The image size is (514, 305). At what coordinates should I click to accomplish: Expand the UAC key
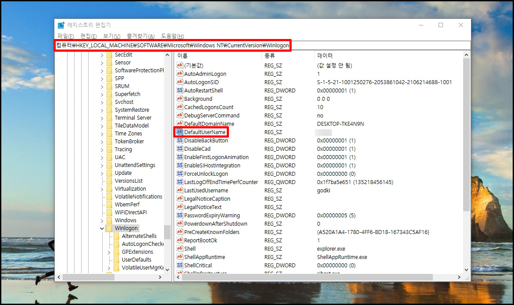102,158
